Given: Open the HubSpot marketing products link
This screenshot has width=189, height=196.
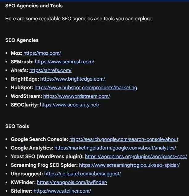Looking at the screenshot, I should (86, 88).
